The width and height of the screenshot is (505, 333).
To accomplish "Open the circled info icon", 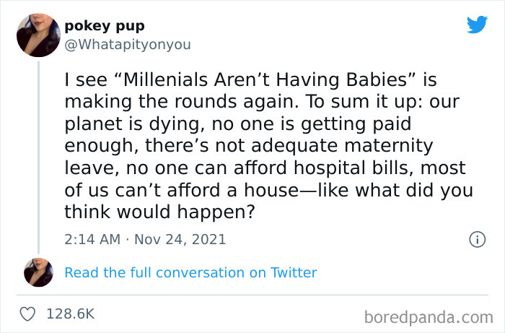I will click(476, 239).
